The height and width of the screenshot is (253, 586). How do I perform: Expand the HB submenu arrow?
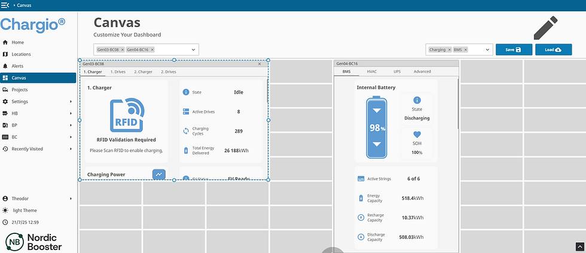click(x=71, y=113)
